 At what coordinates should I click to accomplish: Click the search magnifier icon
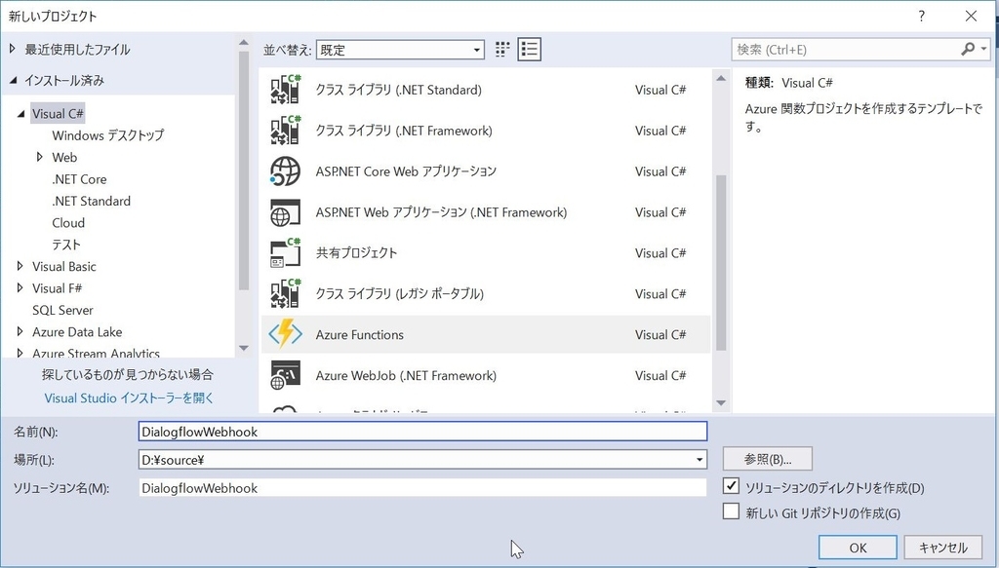970,49
